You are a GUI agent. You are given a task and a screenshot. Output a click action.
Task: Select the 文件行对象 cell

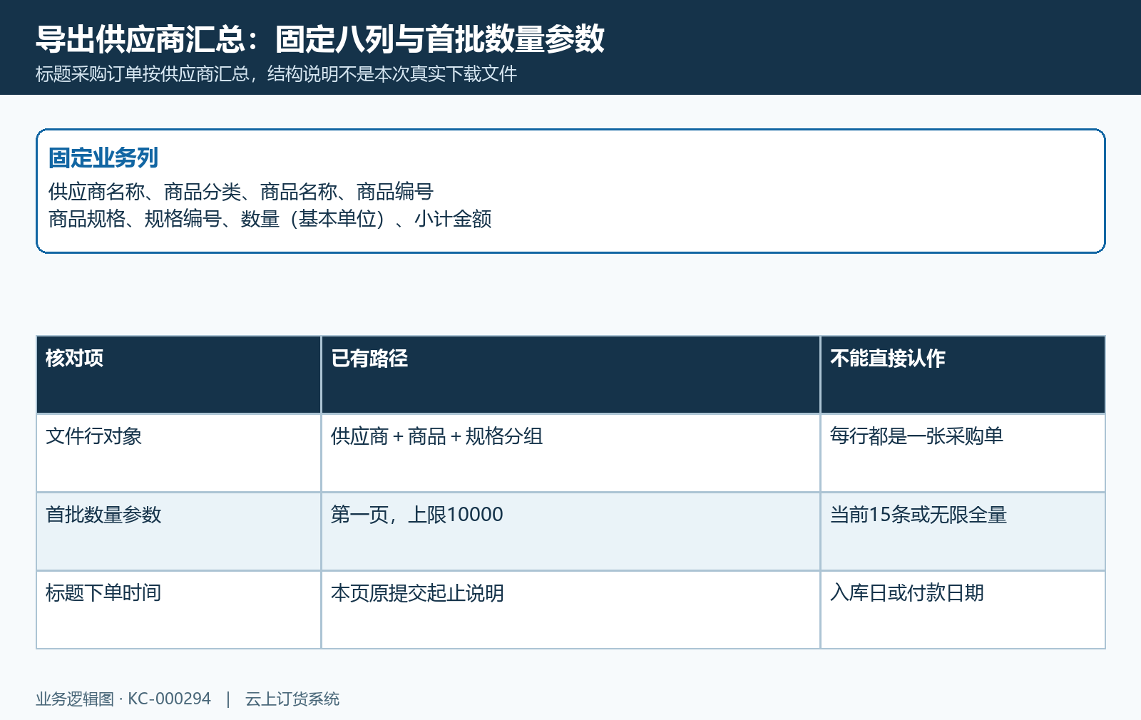[x=178, y=453]
